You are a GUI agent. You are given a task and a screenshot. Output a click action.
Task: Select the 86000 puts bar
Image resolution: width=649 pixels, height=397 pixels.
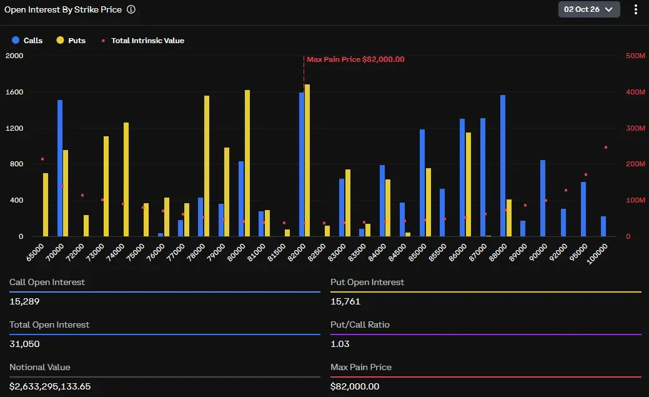[x=468, y=184]
